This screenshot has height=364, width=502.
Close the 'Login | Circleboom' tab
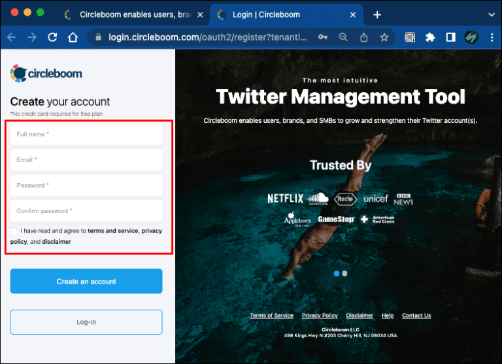point(353,15)
